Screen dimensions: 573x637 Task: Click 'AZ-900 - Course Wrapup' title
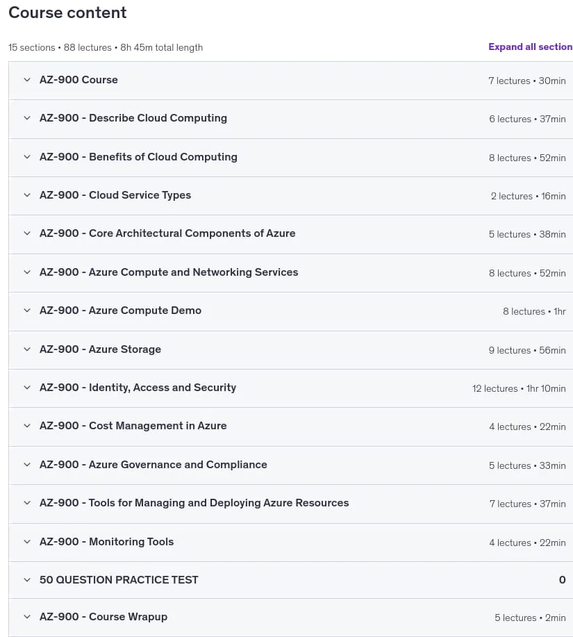(103, 617)
